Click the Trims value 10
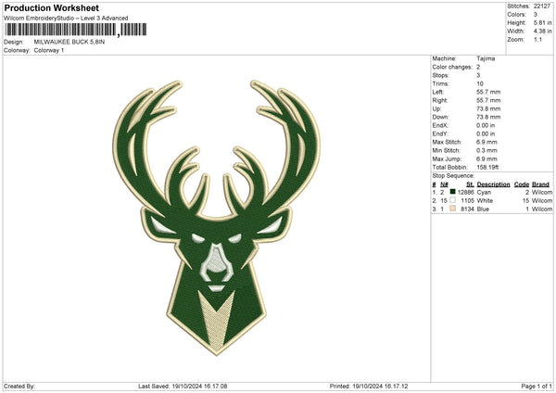This screenshot has height=393, width=556. (480, 83)
